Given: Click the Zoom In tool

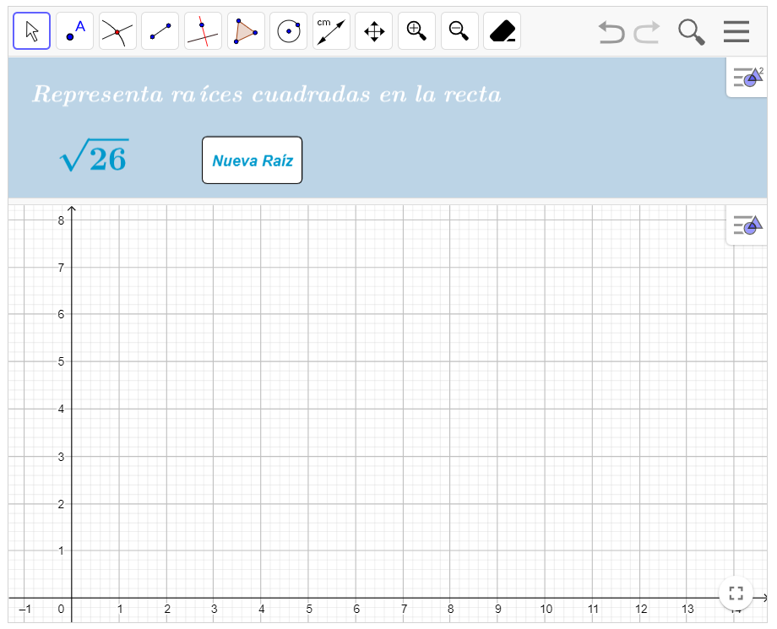Looking at the screenshot, I should [416, 31].
